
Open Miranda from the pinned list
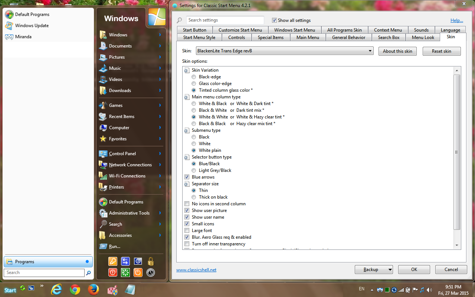[x=23, y=37]
